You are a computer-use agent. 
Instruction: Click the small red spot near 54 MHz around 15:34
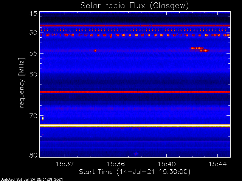95,51
